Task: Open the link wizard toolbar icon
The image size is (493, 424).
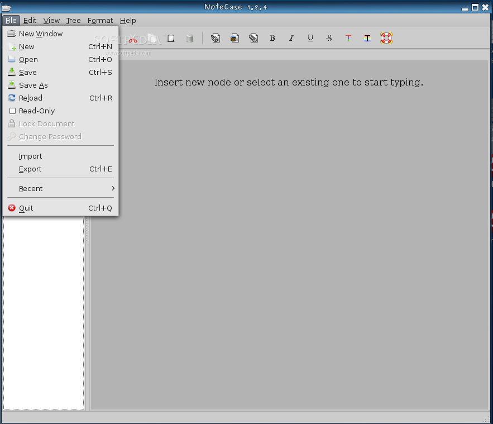Action: [216, 39]
